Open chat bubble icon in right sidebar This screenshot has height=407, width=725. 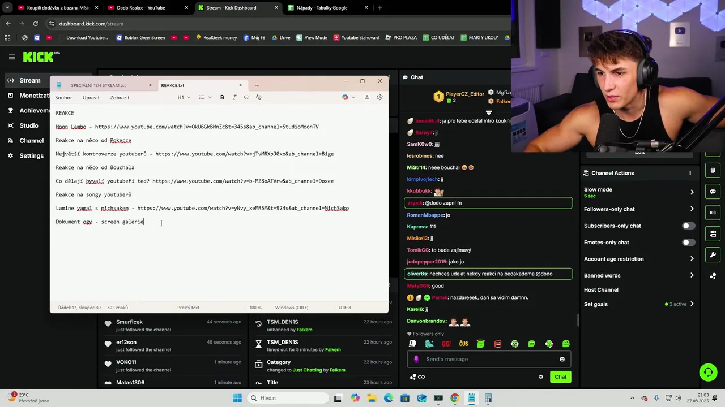coord(713,192)
